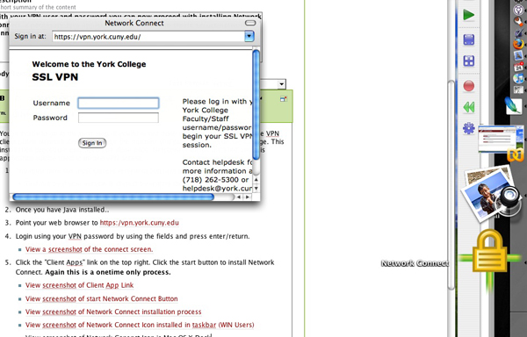Focus the Password field
Viewport: 527px width, 337px height.
[x=119, y=118]
